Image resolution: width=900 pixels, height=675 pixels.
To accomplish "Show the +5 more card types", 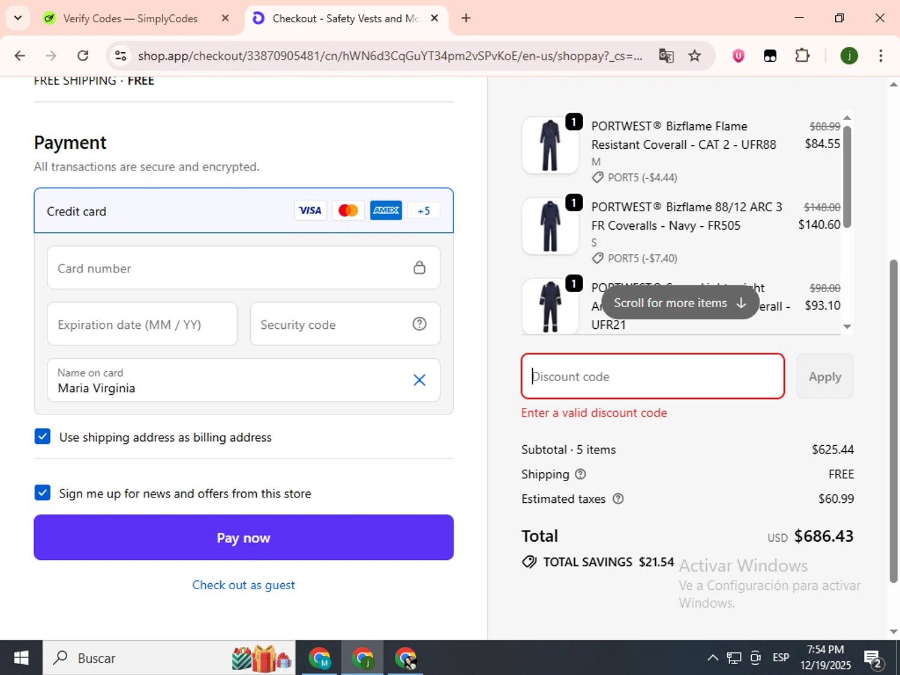I will [424, 211].
